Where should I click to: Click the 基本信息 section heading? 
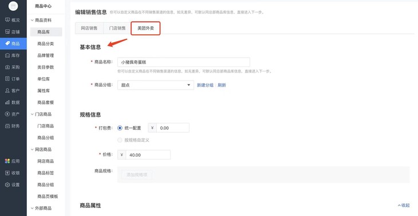tap(90, 47)
